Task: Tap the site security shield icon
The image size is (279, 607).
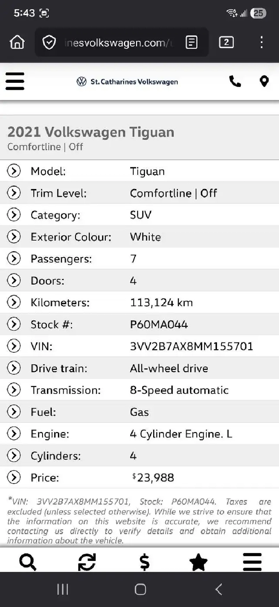Action: click(49, 42)
